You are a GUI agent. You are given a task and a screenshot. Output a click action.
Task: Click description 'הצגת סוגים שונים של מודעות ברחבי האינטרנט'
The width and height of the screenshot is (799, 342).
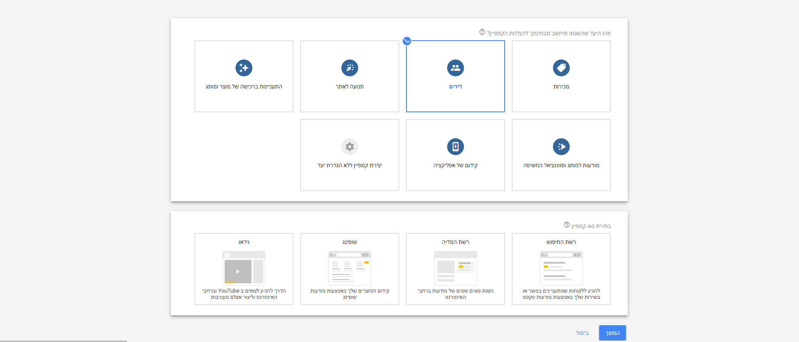click(456, 294)
